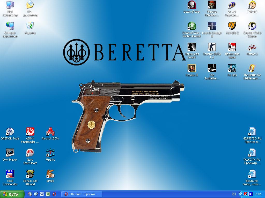The width and height of the screenshot is (265, 198).
Task: Select the Total Commander icon
Action: pos(10,174)
